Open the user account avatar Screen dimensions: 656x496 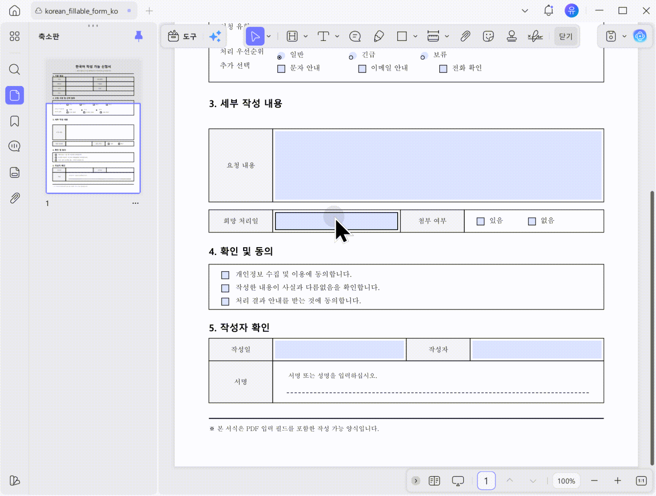pyautogui.click(x=572, y=11)
